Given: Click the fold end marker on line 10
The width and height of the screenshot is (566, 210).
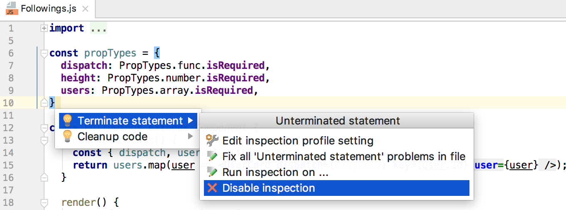Looking at the screenshot, I should tap(44, 103).
